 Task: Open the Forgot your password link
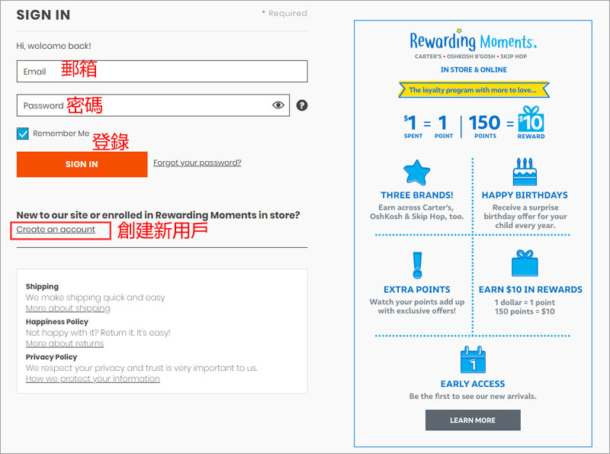point(197,163)
